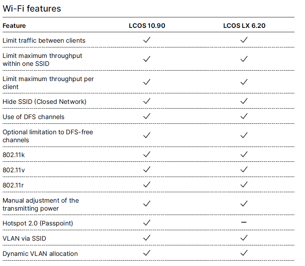Click the Feature column header
305x266 pixels.
[14, 26]
